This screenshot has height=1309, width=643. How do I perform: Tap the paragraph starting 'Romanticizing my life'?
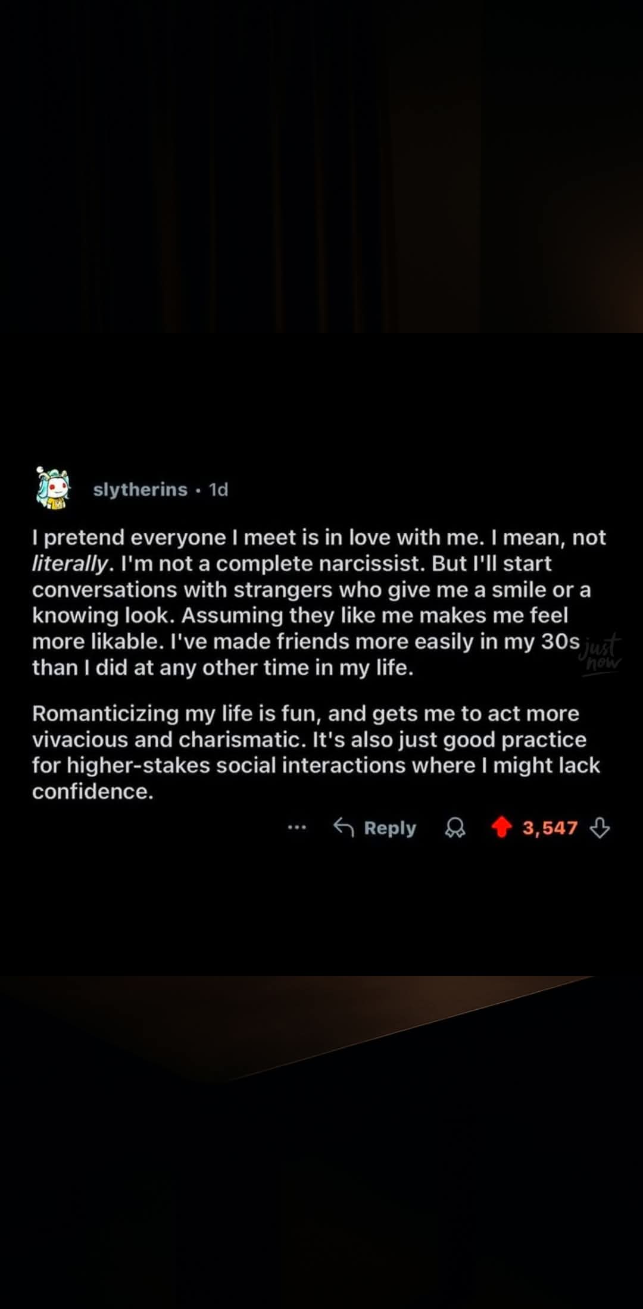click(x=316, y=752)
